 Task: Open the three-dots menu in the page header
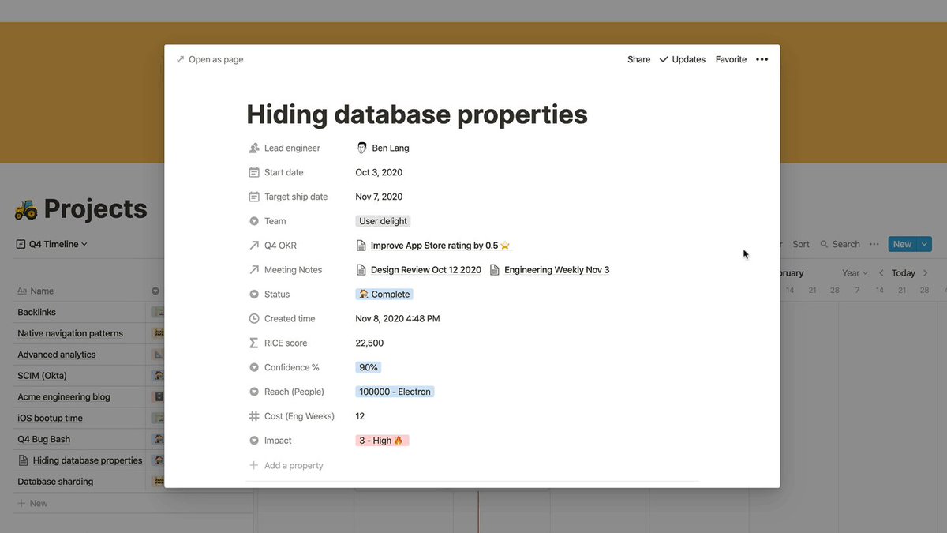[762, 59]
